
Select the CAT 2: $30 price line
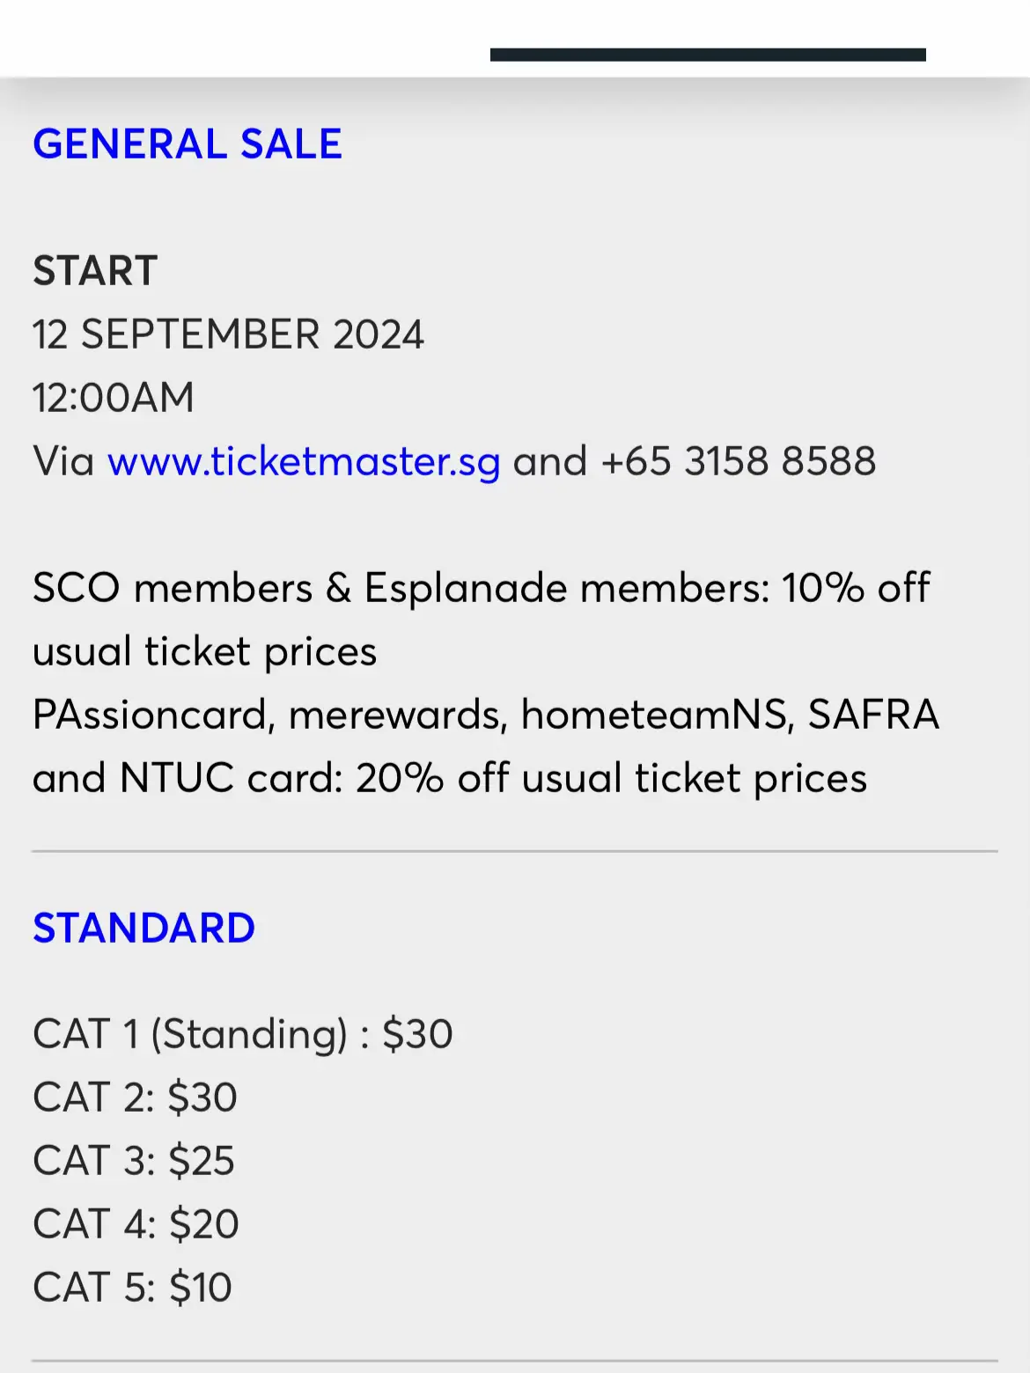click(135, 1098)
